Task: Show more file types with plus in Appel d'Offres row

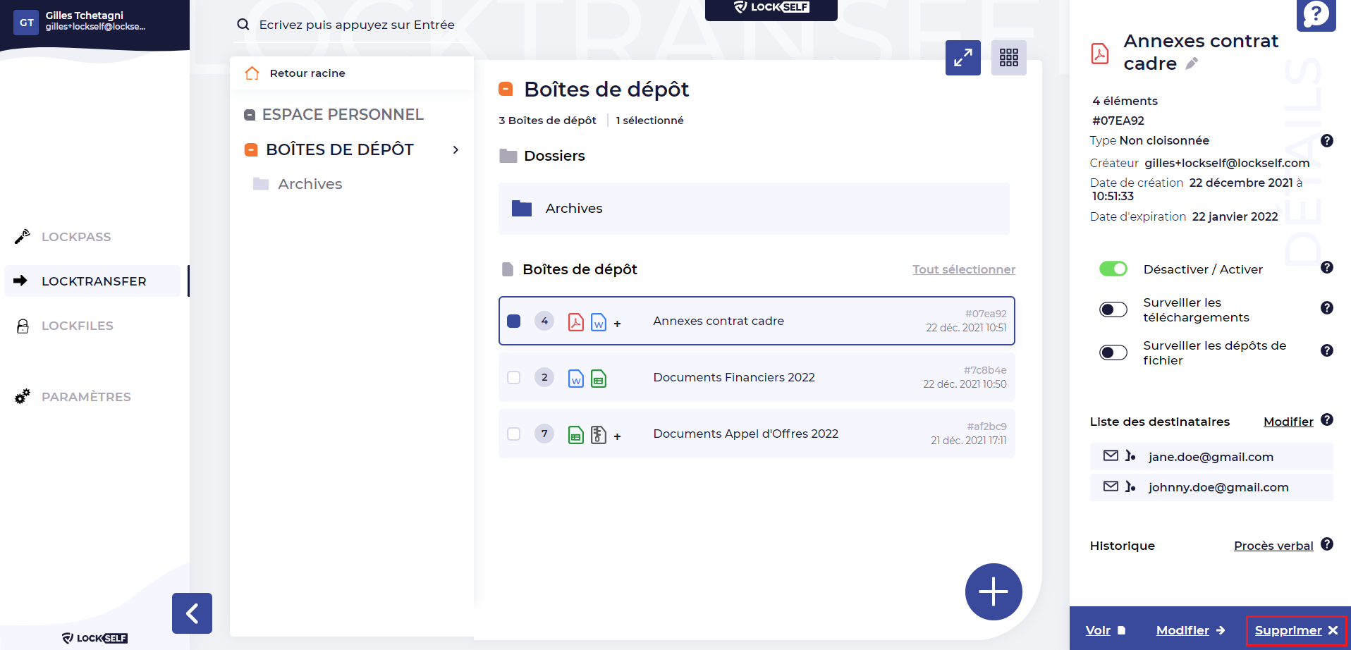Action: pos(617,436)
